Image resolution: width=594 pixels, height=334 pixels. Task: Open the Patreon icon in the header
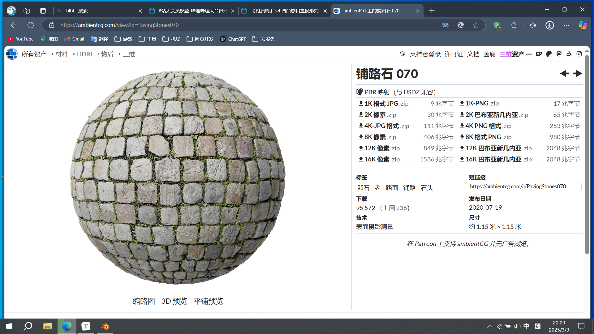(x=549, y=54)
